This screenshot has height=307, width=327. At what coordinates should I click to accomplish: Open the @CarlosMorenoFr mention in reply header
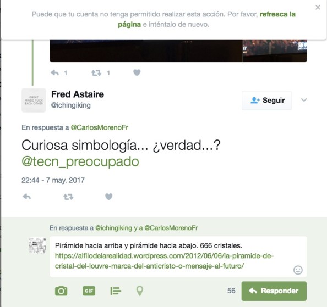point(100,127)
